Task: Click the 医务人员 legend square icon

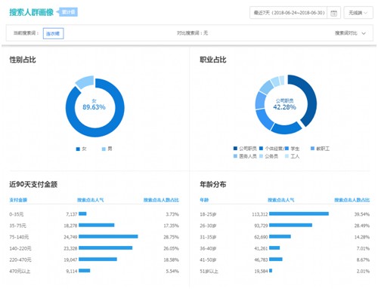Action: pos(235,156)
